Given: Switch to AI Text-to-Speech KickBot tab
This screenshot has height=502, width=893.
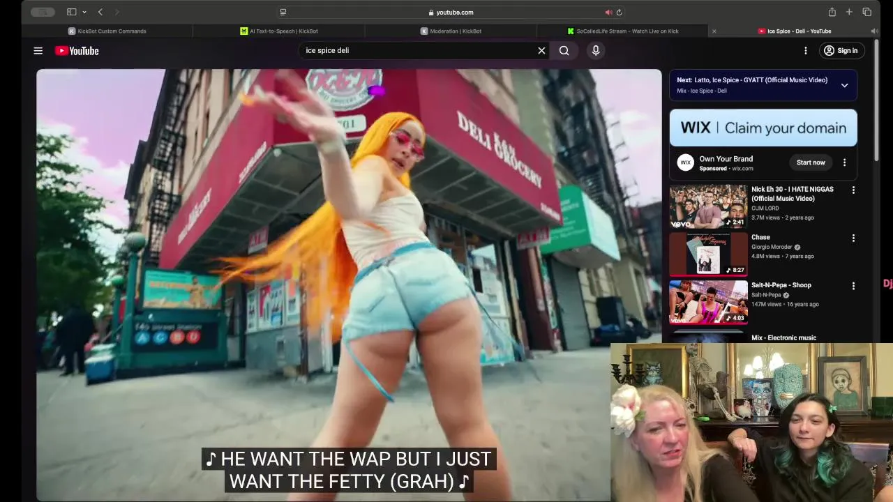Looking at the screenshot, I should pyautogui.click(x=278, y=31).
